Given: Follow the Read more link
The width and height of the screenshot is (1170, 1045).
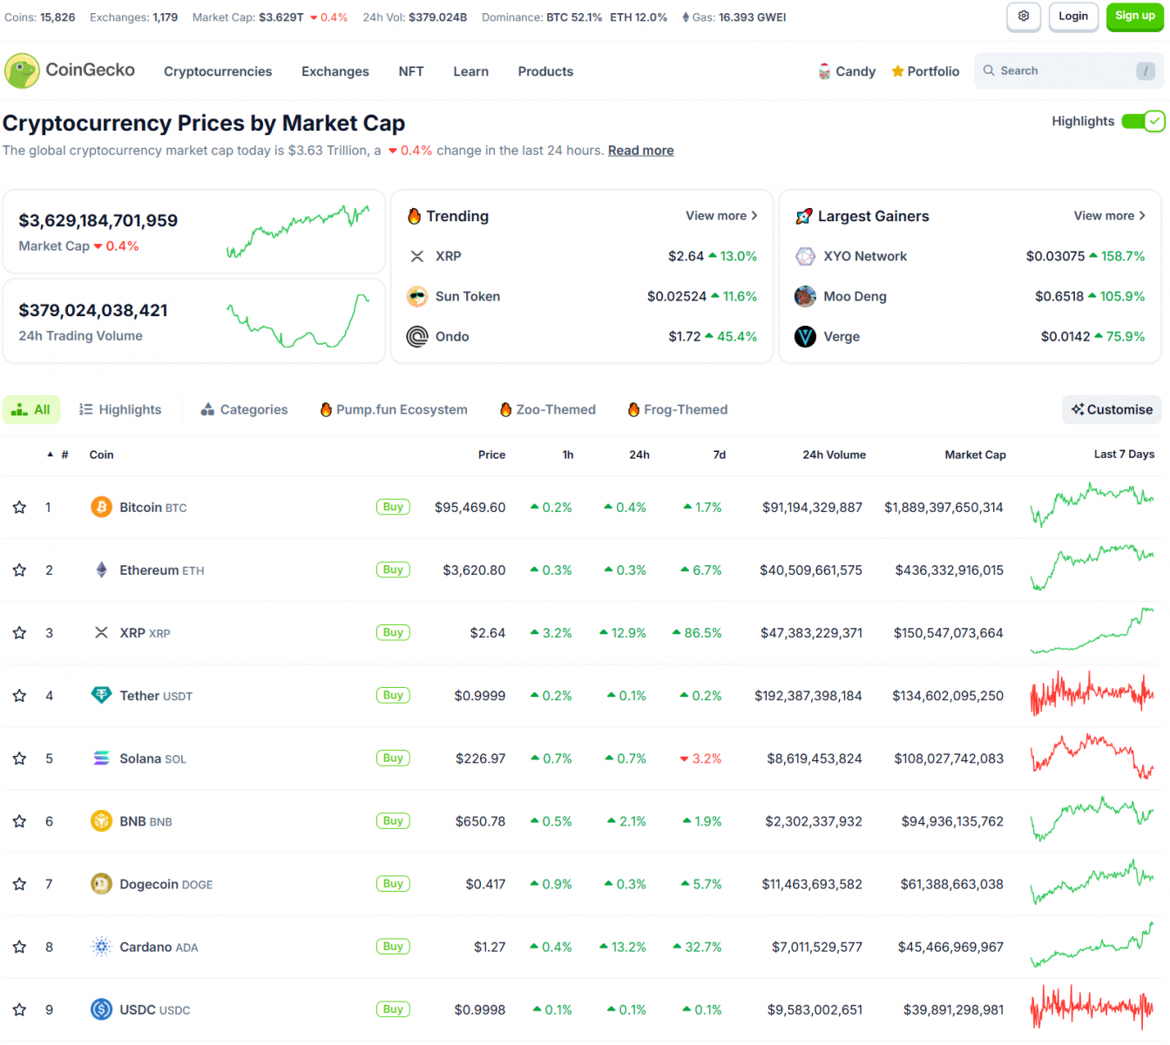Looking at the screenshot, I should [x=640, y=151].
